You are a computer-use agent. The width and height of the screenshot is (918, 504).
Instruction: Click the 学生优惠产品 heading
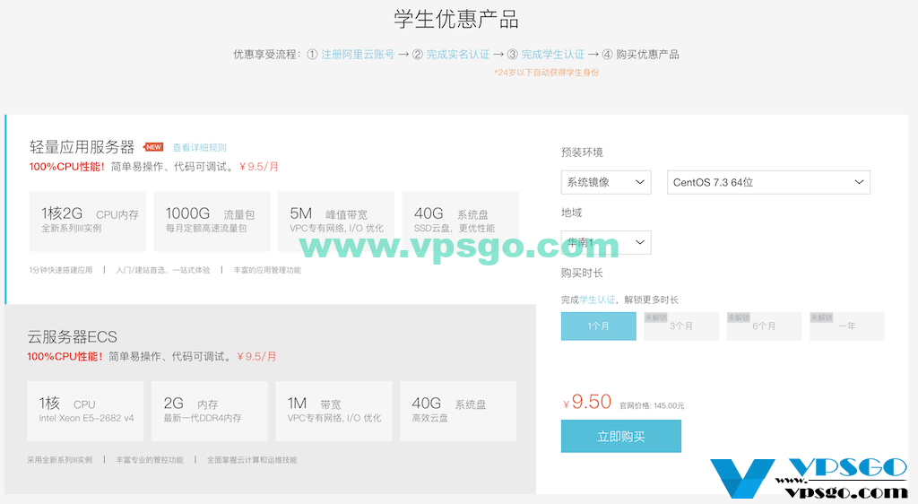456,19
